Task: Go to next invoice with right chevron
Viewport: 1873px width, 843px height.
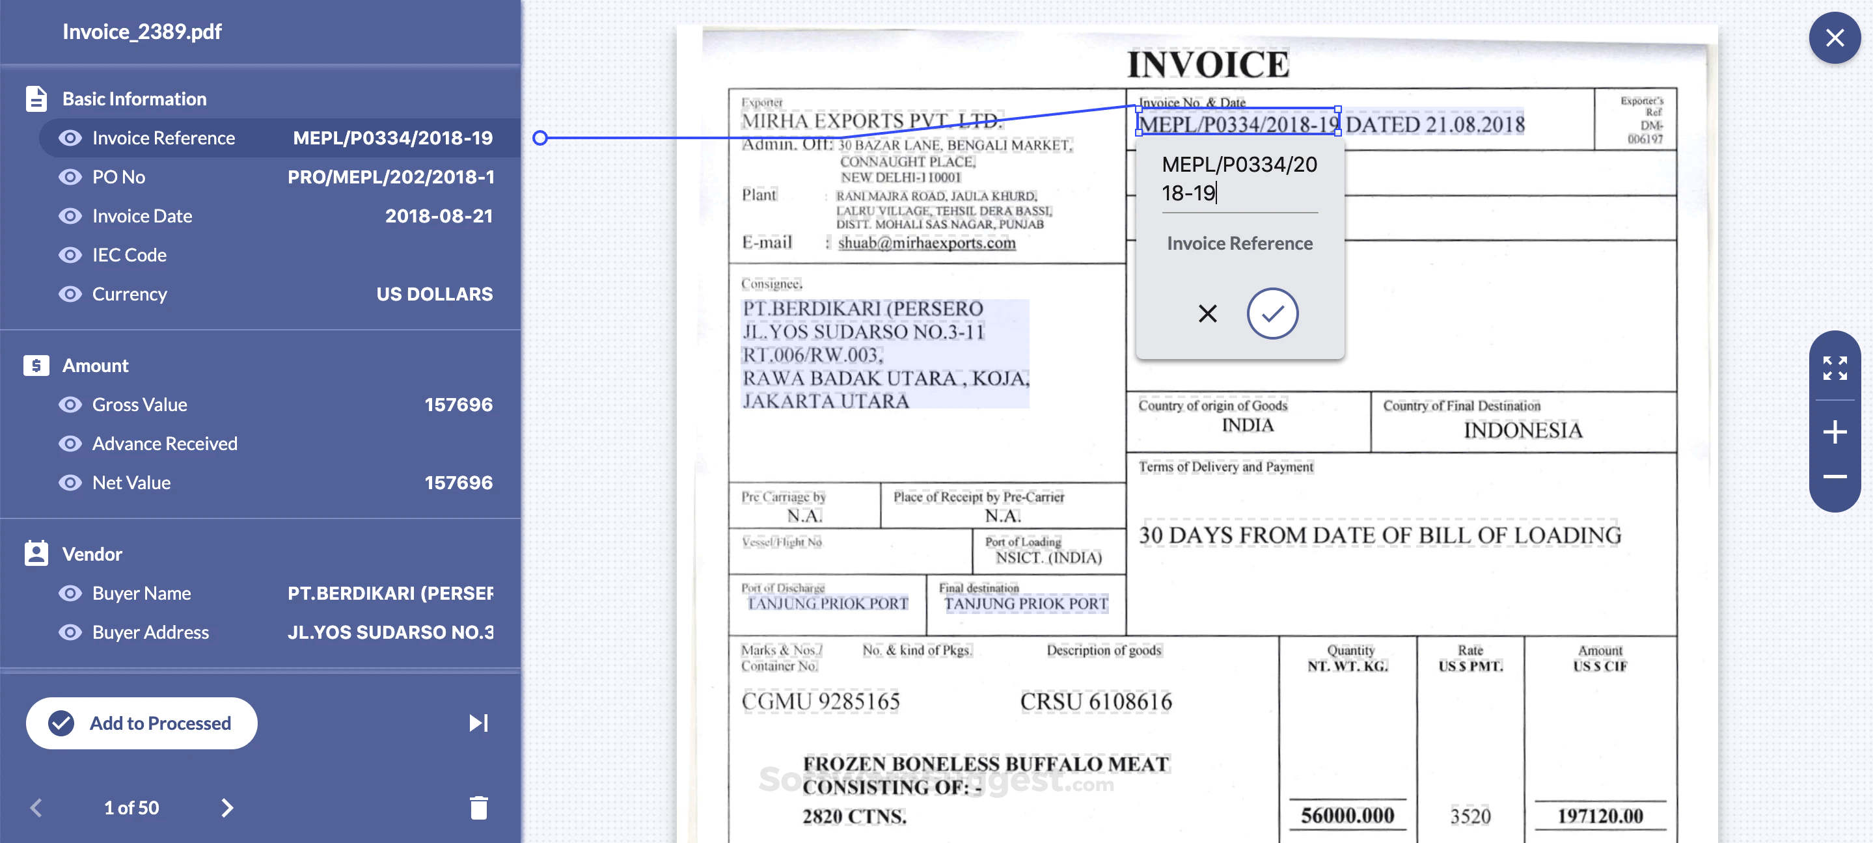Action: 227,807
